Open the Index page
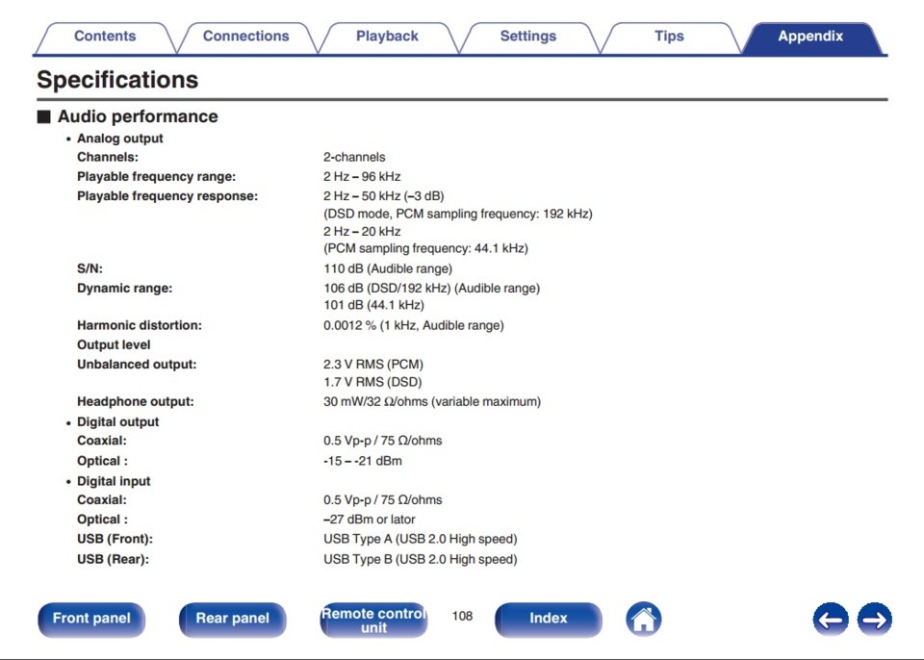This screenshot has height=660, width=924. click(548, 620)
